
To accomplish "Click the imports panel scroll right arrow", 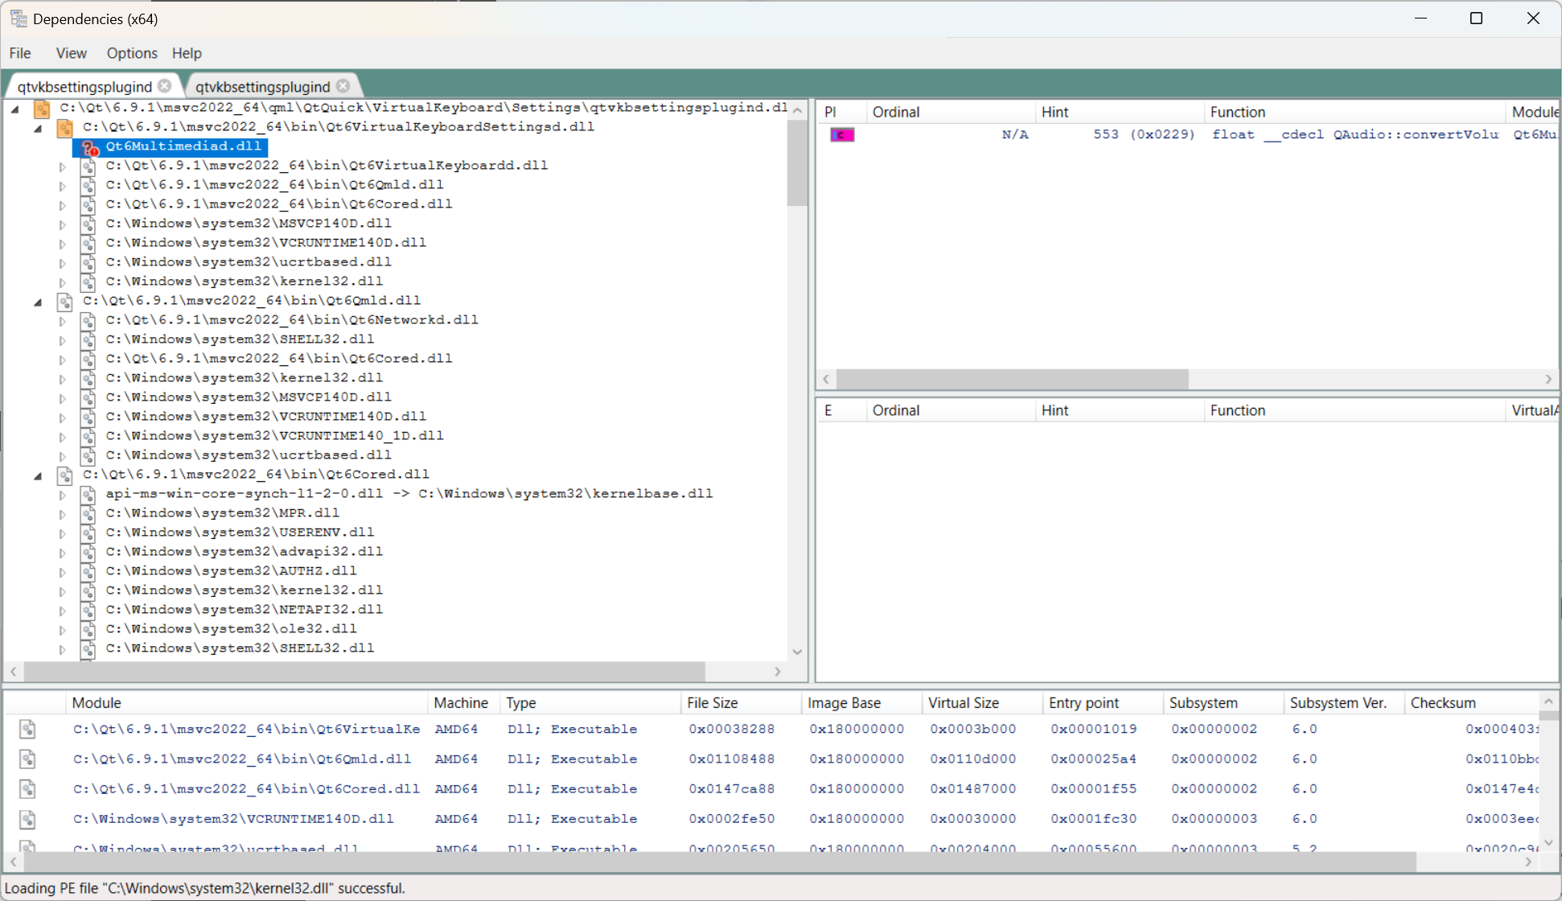I will [1548, 379].
